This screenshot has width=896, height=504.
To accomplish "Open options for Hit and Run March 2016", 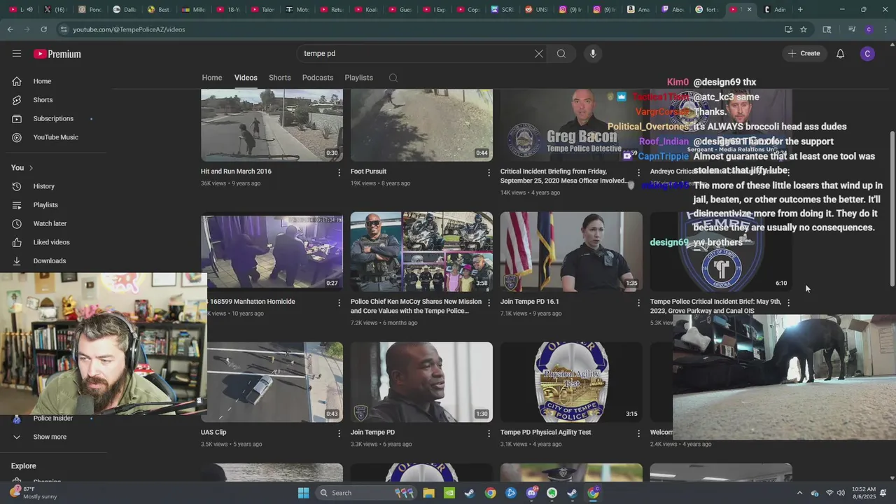I will (x=339, y=172).
